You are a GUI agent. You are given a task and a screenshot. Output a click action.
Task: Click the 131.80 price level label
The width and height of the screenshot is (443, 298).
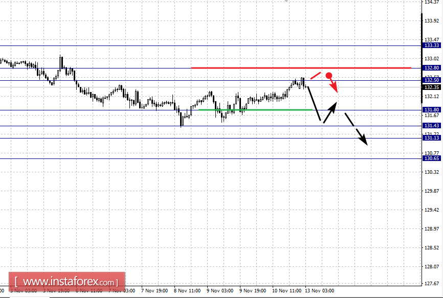tap(432, 110)
